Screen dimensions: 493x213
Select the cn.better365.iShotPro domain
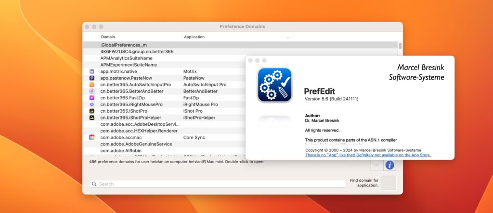tap(124, 111)
